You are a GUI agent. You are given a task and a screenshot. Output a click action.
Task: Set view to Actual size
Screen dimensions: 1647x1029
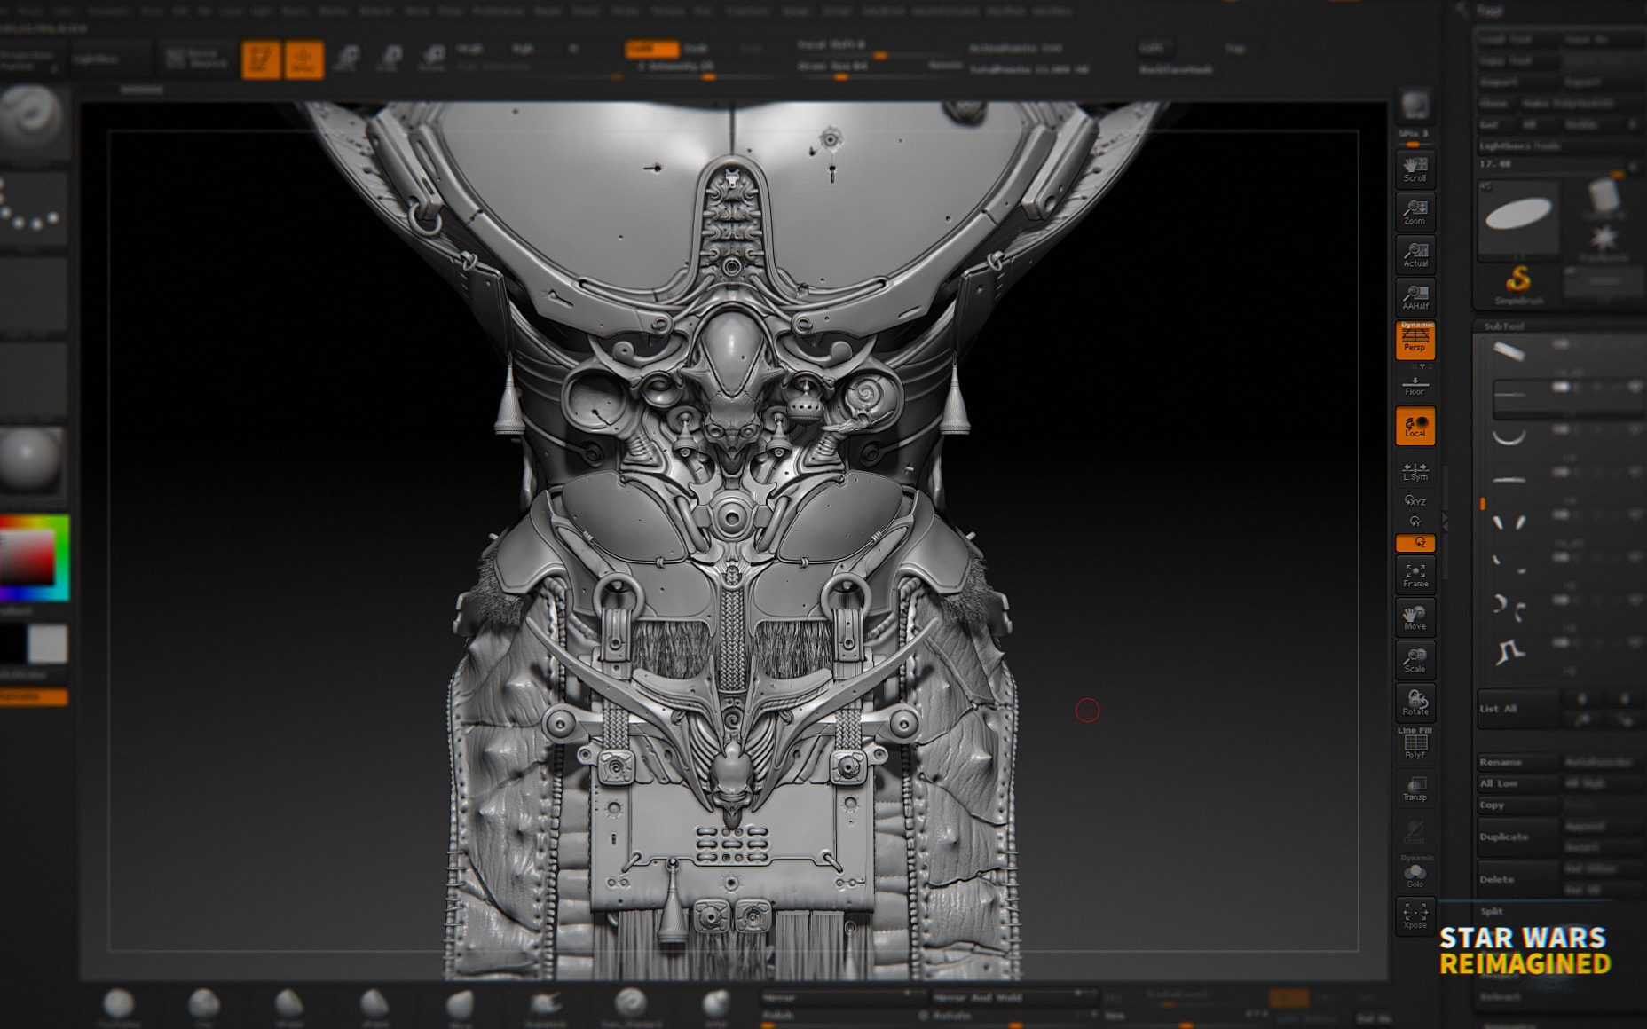tap(1415, 255)
